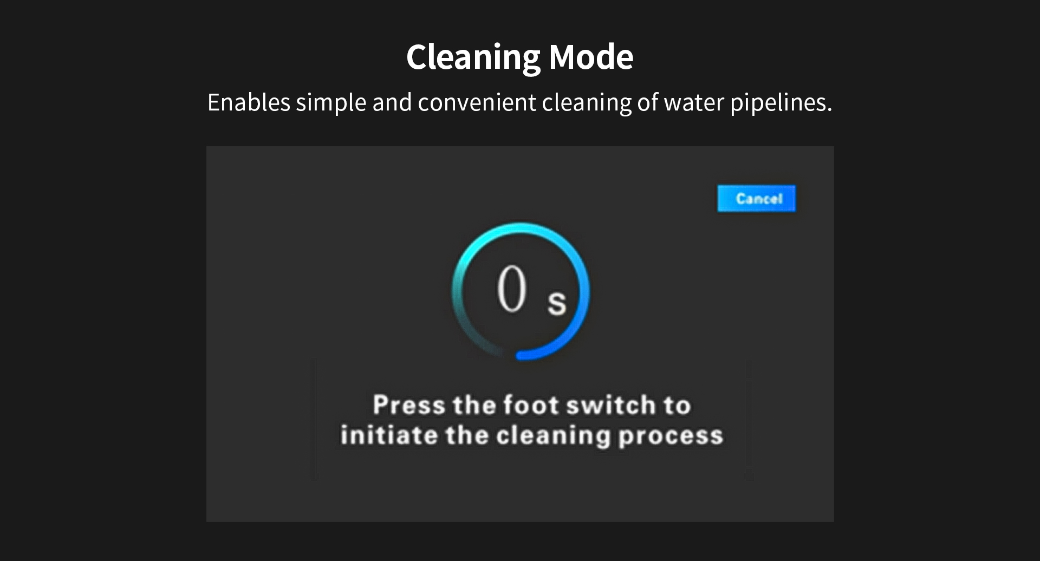Image resolution: width=1040 pixels, height=561 pixels.
Task: Click the word 'water' in the subtitle
Action: pyautogui.click(x=694, y=102)
